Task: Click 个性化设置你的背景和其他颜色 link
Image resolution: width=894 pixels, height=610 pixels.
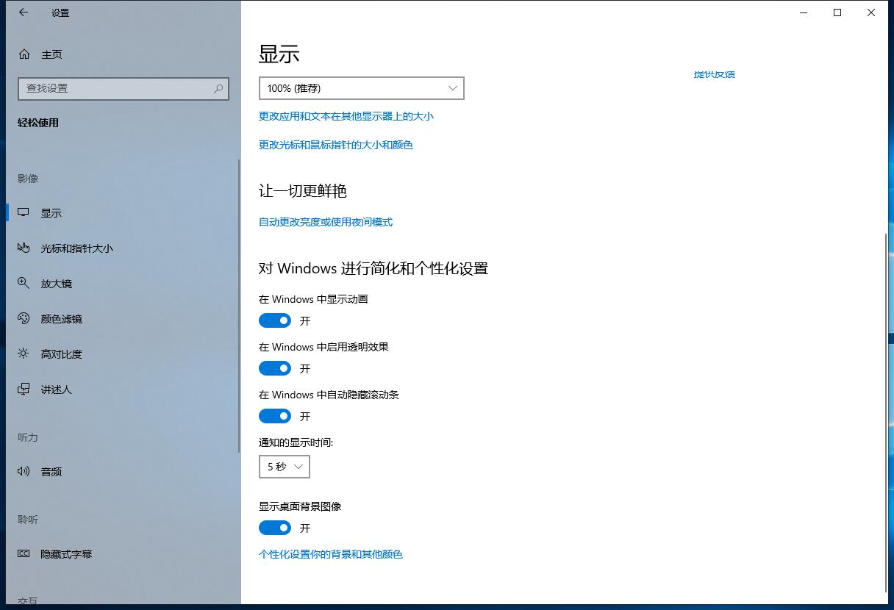Action: 331,554
